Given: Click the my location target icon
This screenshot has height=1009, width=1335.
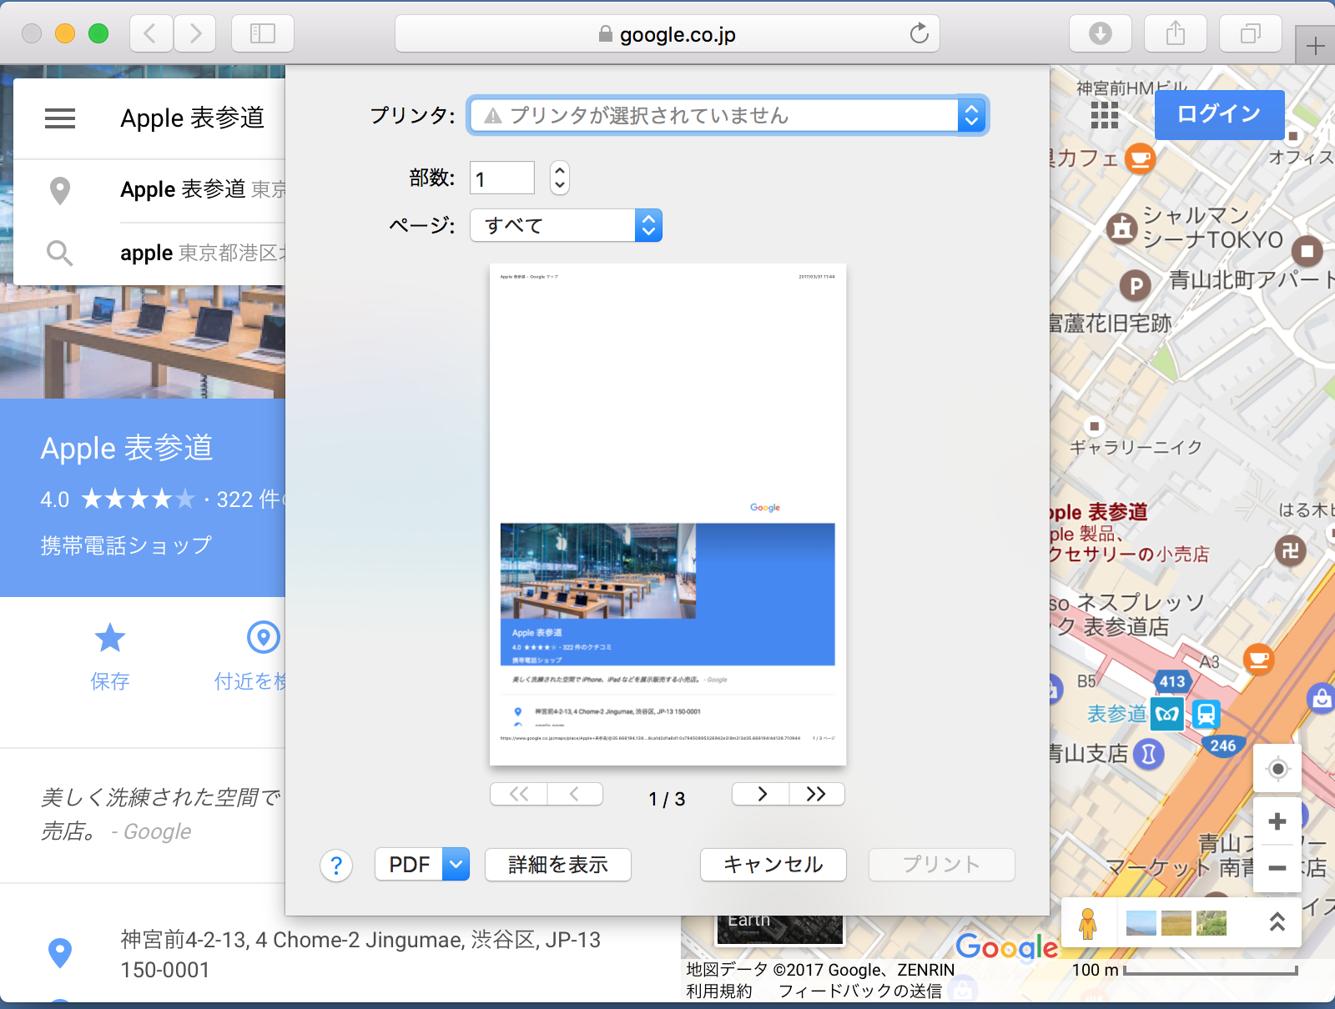Looking at the screenshot, I should click(x=1277, y=768).
